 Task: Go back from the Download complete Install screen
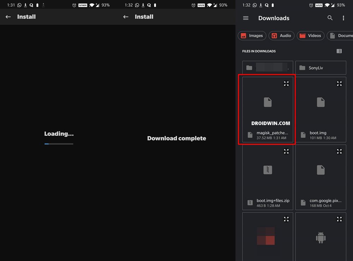click(126, 17)
